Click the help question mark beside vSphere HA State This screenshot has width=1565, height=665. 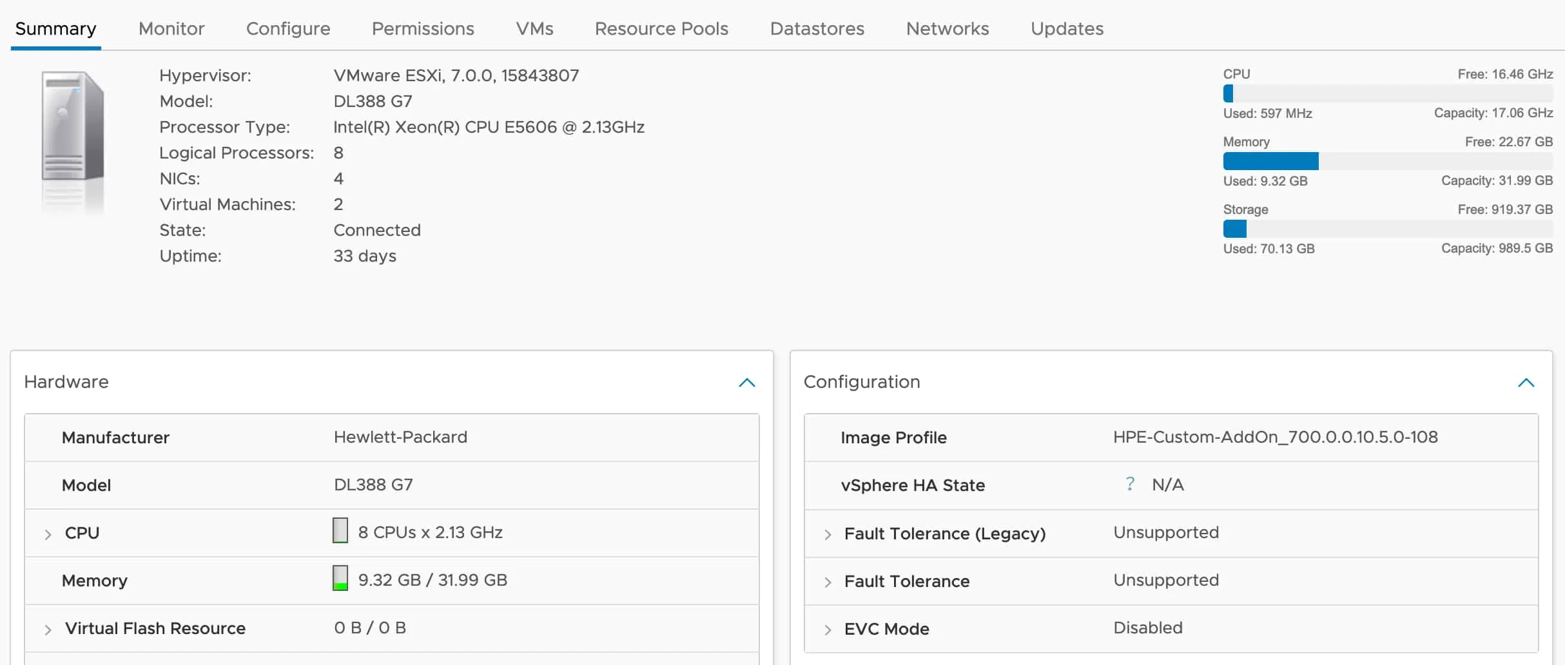pos(1130,484)
